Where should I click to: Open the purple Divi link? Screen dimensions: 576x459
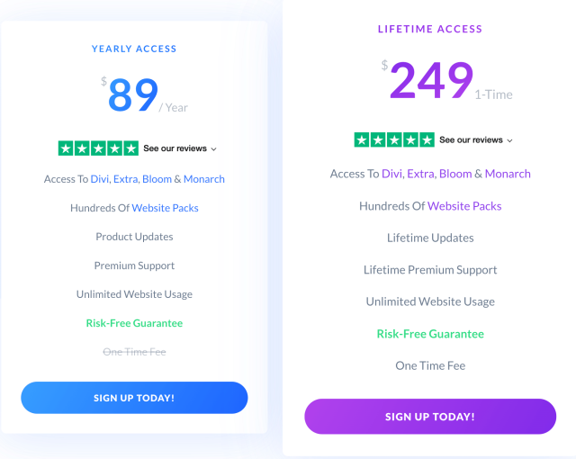click(392, 174)
